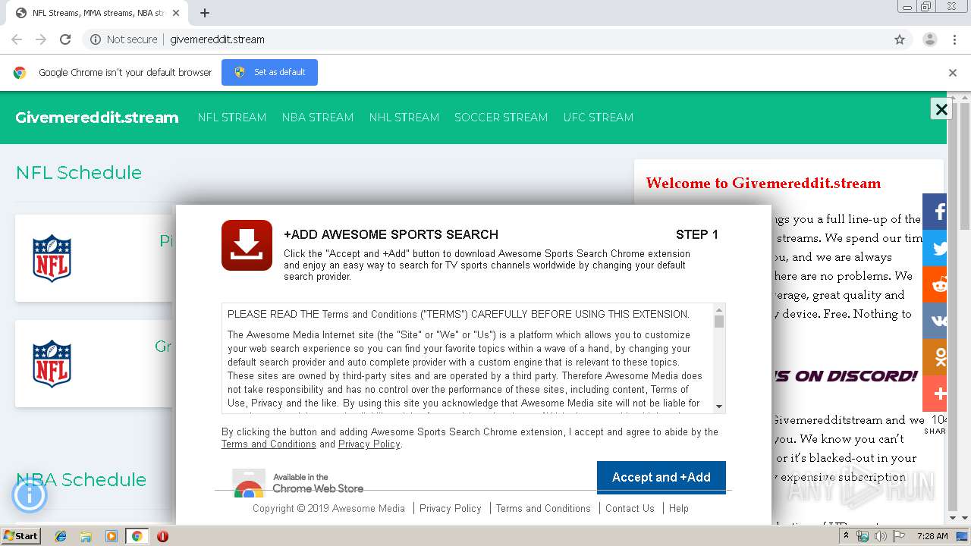Dismiss the default browser infobar
Viewport: 971px width, 546px height.
pos(953,73)
